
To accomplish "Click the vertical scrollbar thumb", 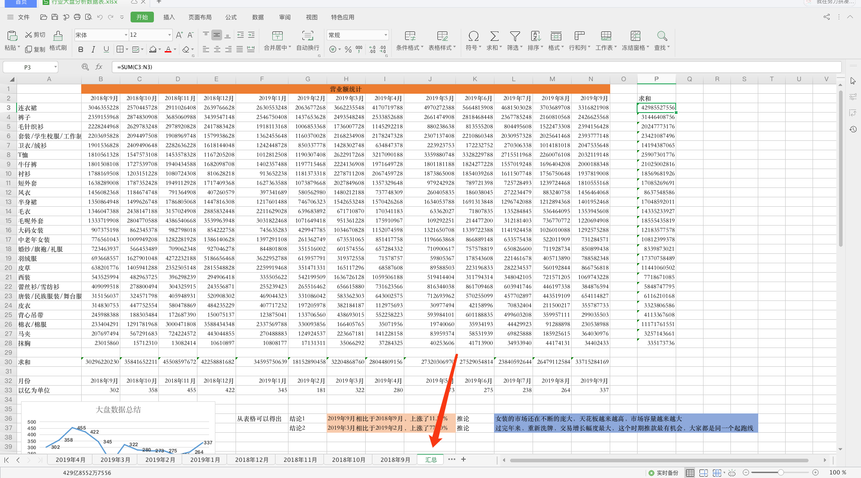I will (x=840, y=168).
